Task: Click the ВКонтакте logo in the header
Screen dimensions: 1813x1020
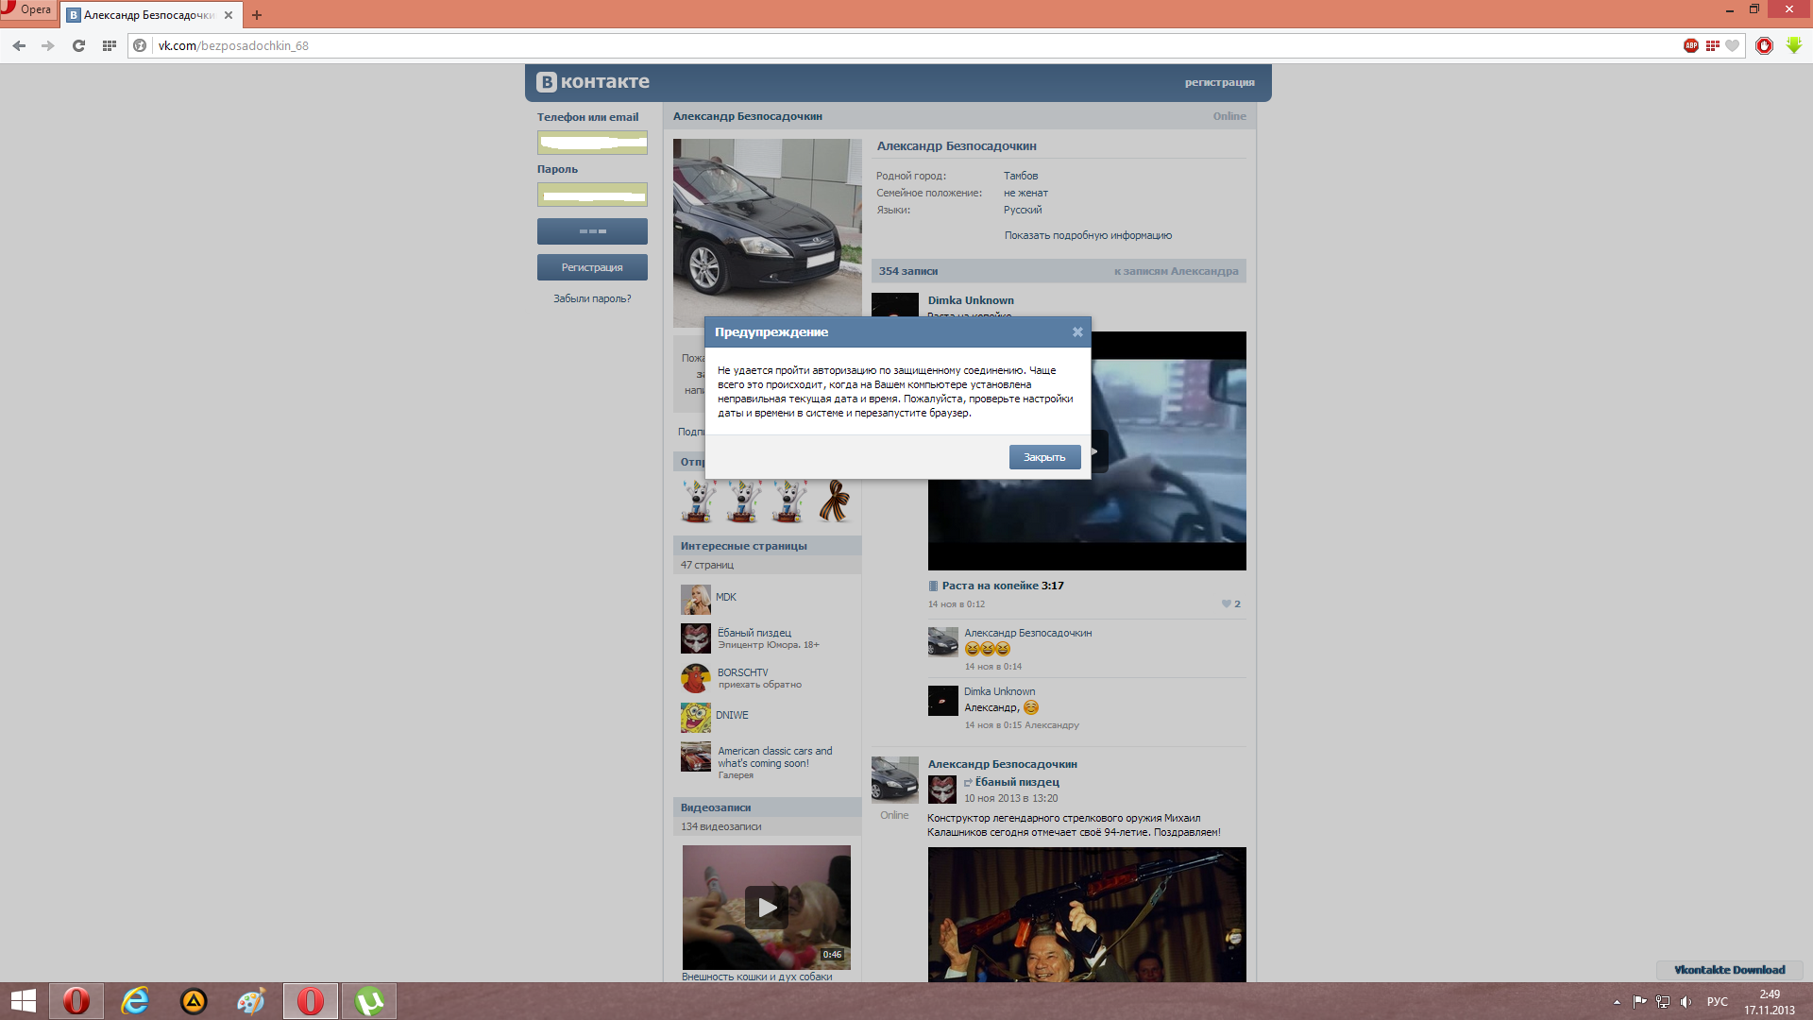Action: coord(593,82)
